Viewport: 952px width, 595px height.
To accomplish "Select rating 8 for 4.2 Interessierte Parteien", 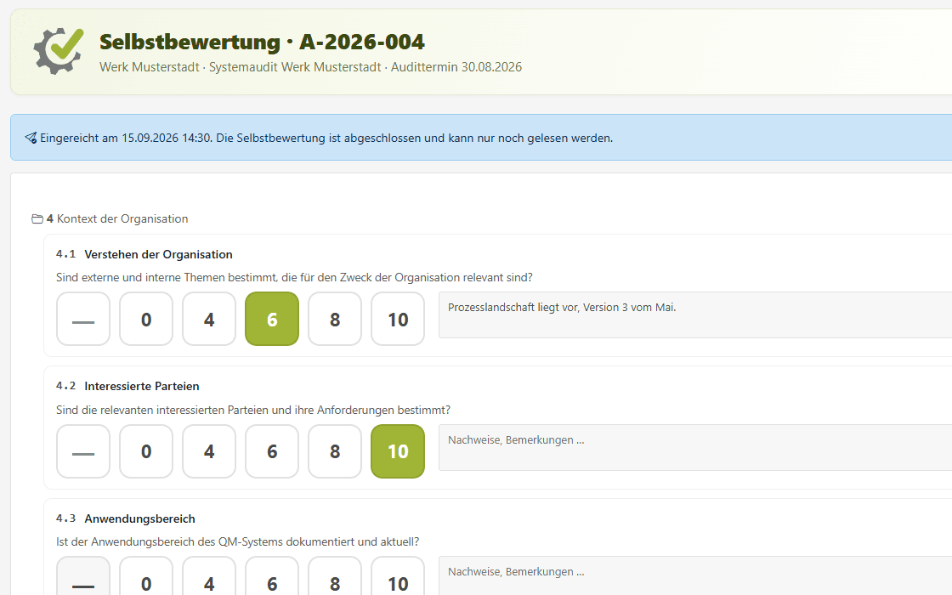I will (x=335, y=451).
